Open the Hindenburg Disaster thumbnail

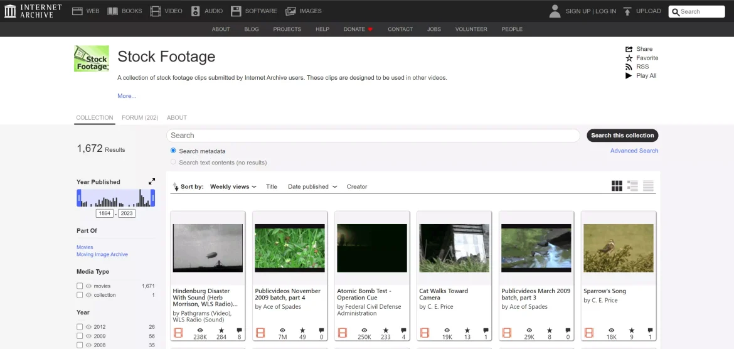208,248
